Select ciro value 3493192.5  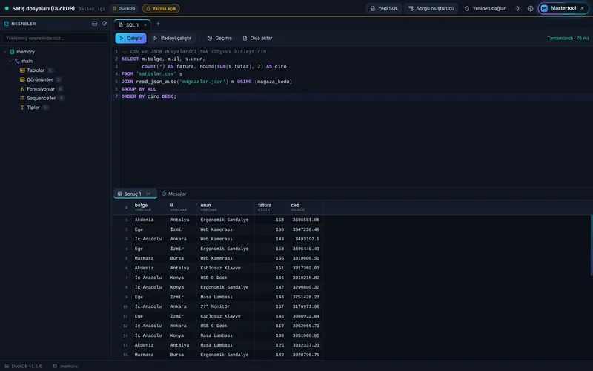click(305, 239)
